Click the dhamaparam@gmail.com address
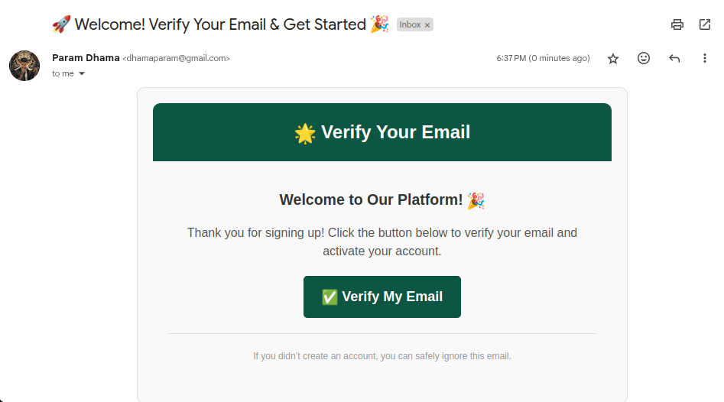The image size is (724, 402). [x=176, y=58]
